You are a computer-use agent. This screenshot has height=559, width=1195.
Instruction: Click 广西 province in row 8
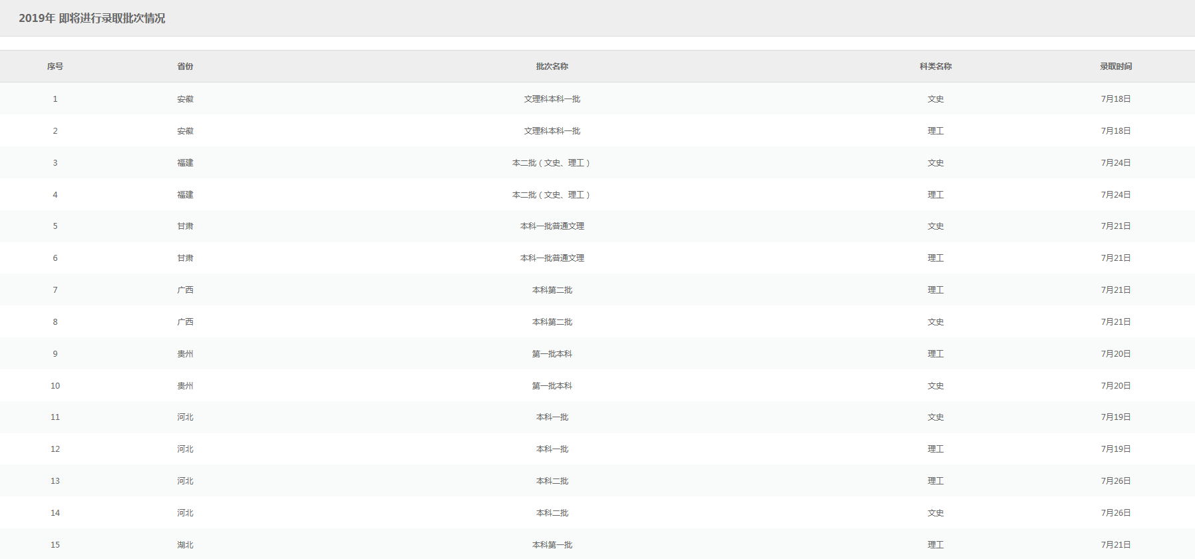pos(185,322)
